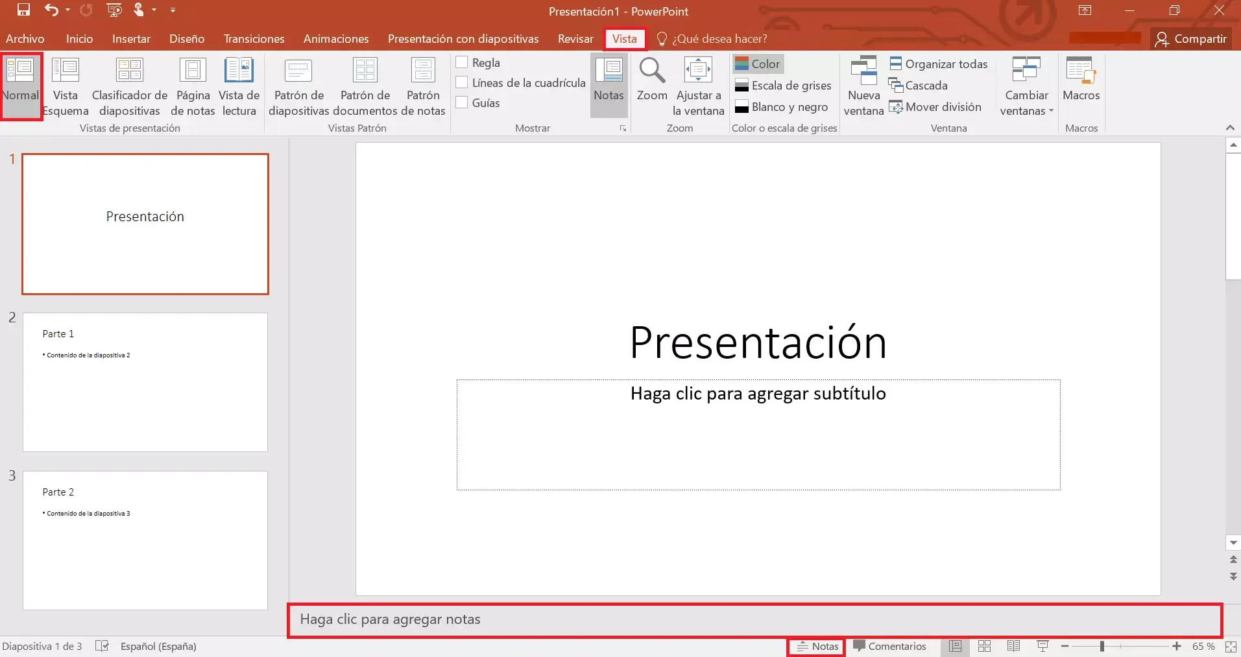
Task: Open the Mostrar group dialog launcher
Action: (622, 128)
